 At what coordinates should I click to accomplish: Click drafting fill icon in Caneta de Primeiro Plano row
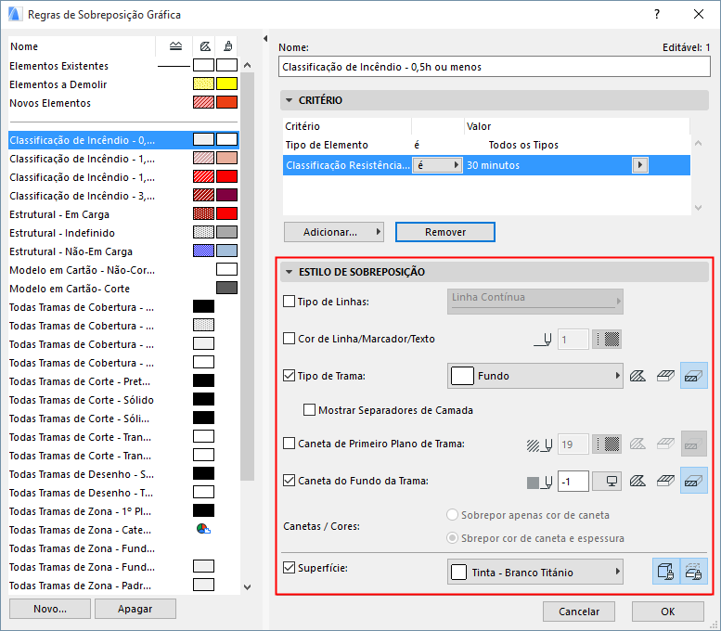[x=637, y=444]
